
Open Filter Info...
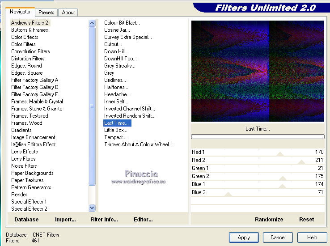pyautogui.click(x=104, y=220)
